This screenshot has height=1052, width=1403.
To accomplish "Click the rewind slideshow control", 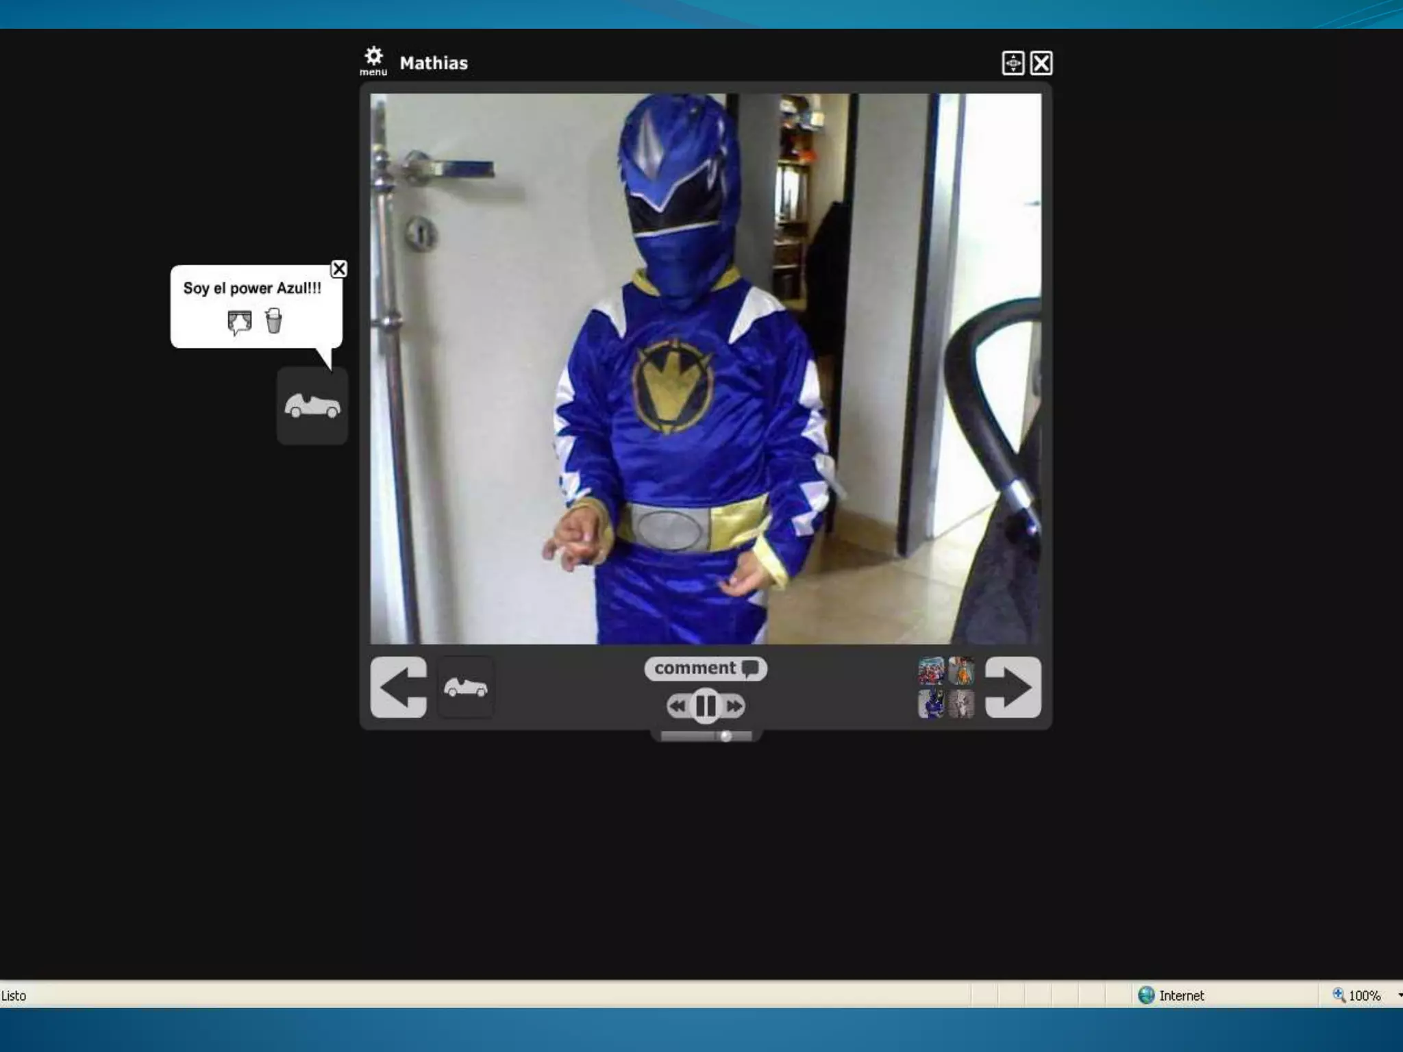I will click(x=677, y=706).
